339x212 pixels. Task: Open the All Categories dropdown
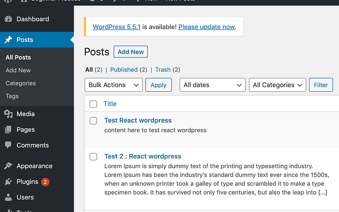(277, 85)
